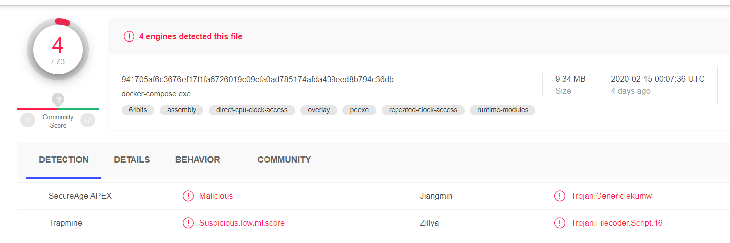Image resolution: width=730 pixels, height=243 pixels.
Task: Select the runtime-modules tag
Action: pyautogui.click(x=503, y=110)
